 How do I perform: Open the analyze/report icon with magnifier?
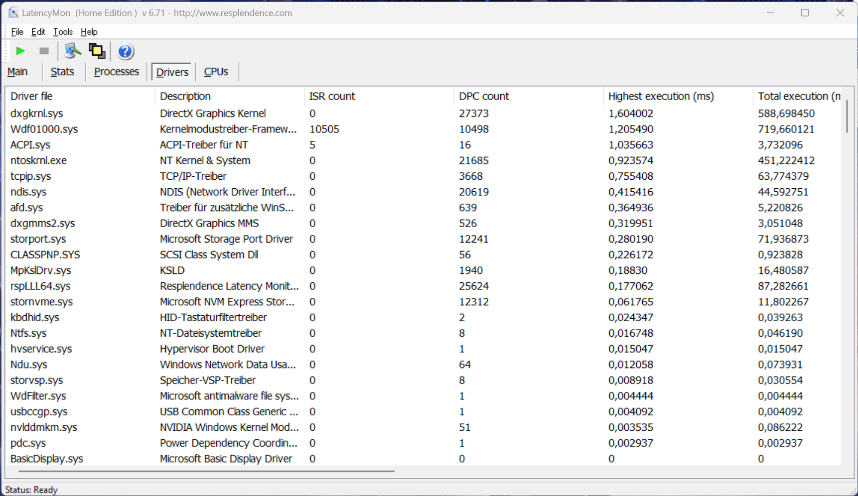click(x=72, y=51)
